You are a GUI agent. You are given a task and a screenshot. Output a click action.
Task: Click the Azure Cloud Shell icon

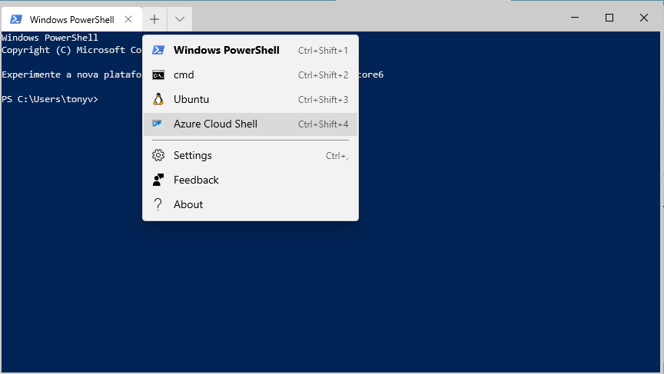[158, 124]
